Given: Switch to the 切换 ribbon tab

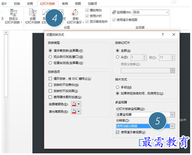Looking at the screenshot, I should (x=17, y=4).
